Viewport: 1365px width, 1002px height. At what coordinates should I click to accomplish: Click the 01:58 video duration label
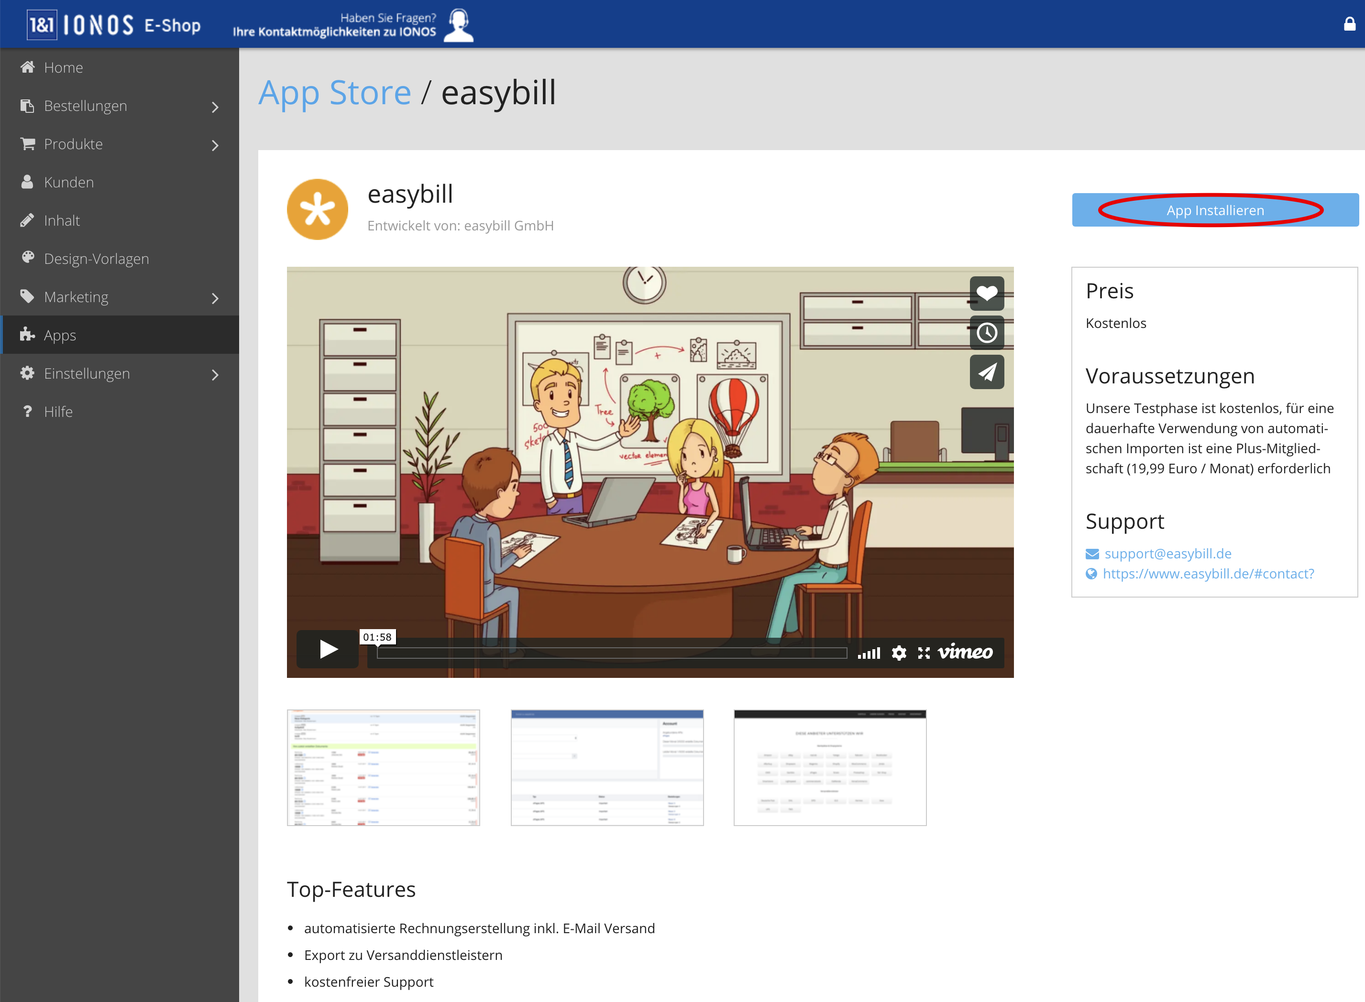pyautogui.click(x=377, y=637)
